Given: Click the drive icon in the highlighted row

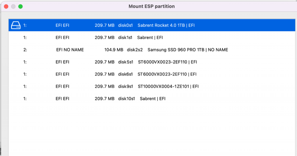Looking at the screenshot, I should (x=16, y=25).
